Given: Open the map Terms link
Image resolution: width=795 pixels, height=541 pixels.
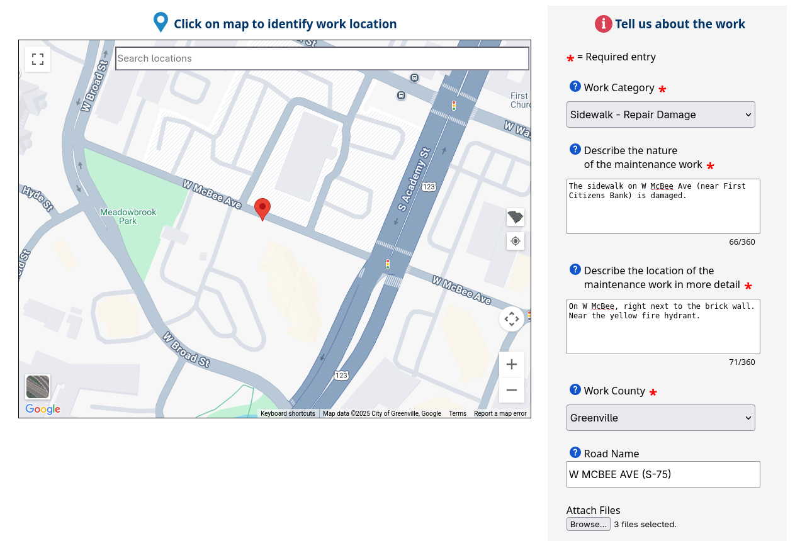Looking at the screenshot, I should [x=457, y=413].
